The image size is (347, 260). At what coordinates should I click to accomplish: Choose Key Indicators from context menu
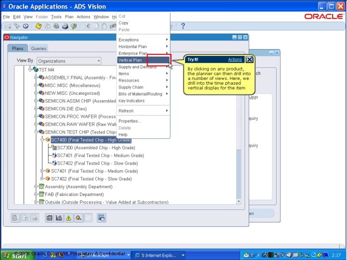(x=143, y=101)
